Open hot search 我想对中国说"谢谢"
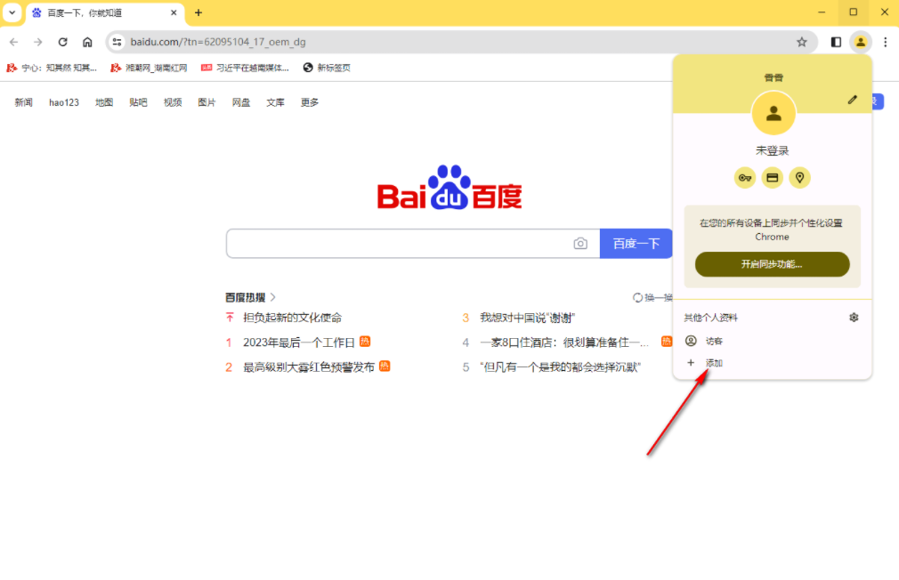 [528, 318]
